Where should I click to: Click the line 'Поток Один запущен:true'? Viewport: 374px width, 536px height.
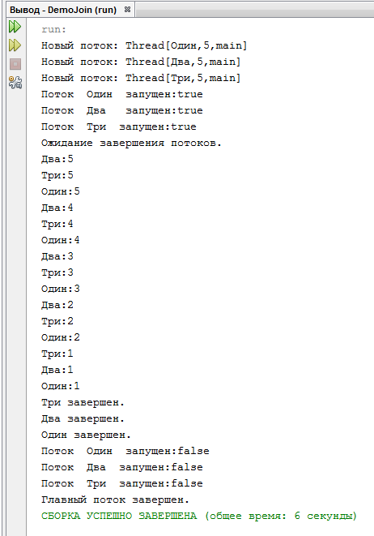[122, 94]
